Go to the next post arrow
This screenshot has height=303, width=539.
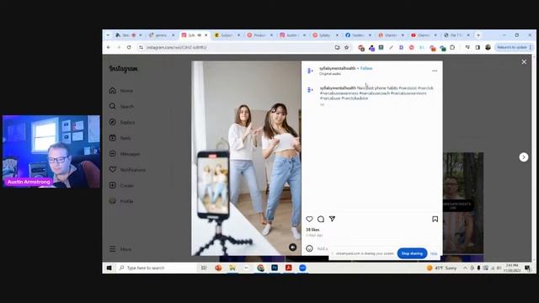(x=524, y=157)
